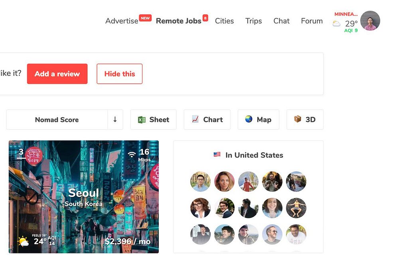Toggle sort direction arrow

pos(115,120)
